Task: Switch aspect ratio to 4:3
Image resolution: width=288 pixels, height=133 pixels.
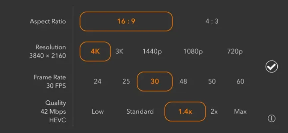Action: (212, 21)
